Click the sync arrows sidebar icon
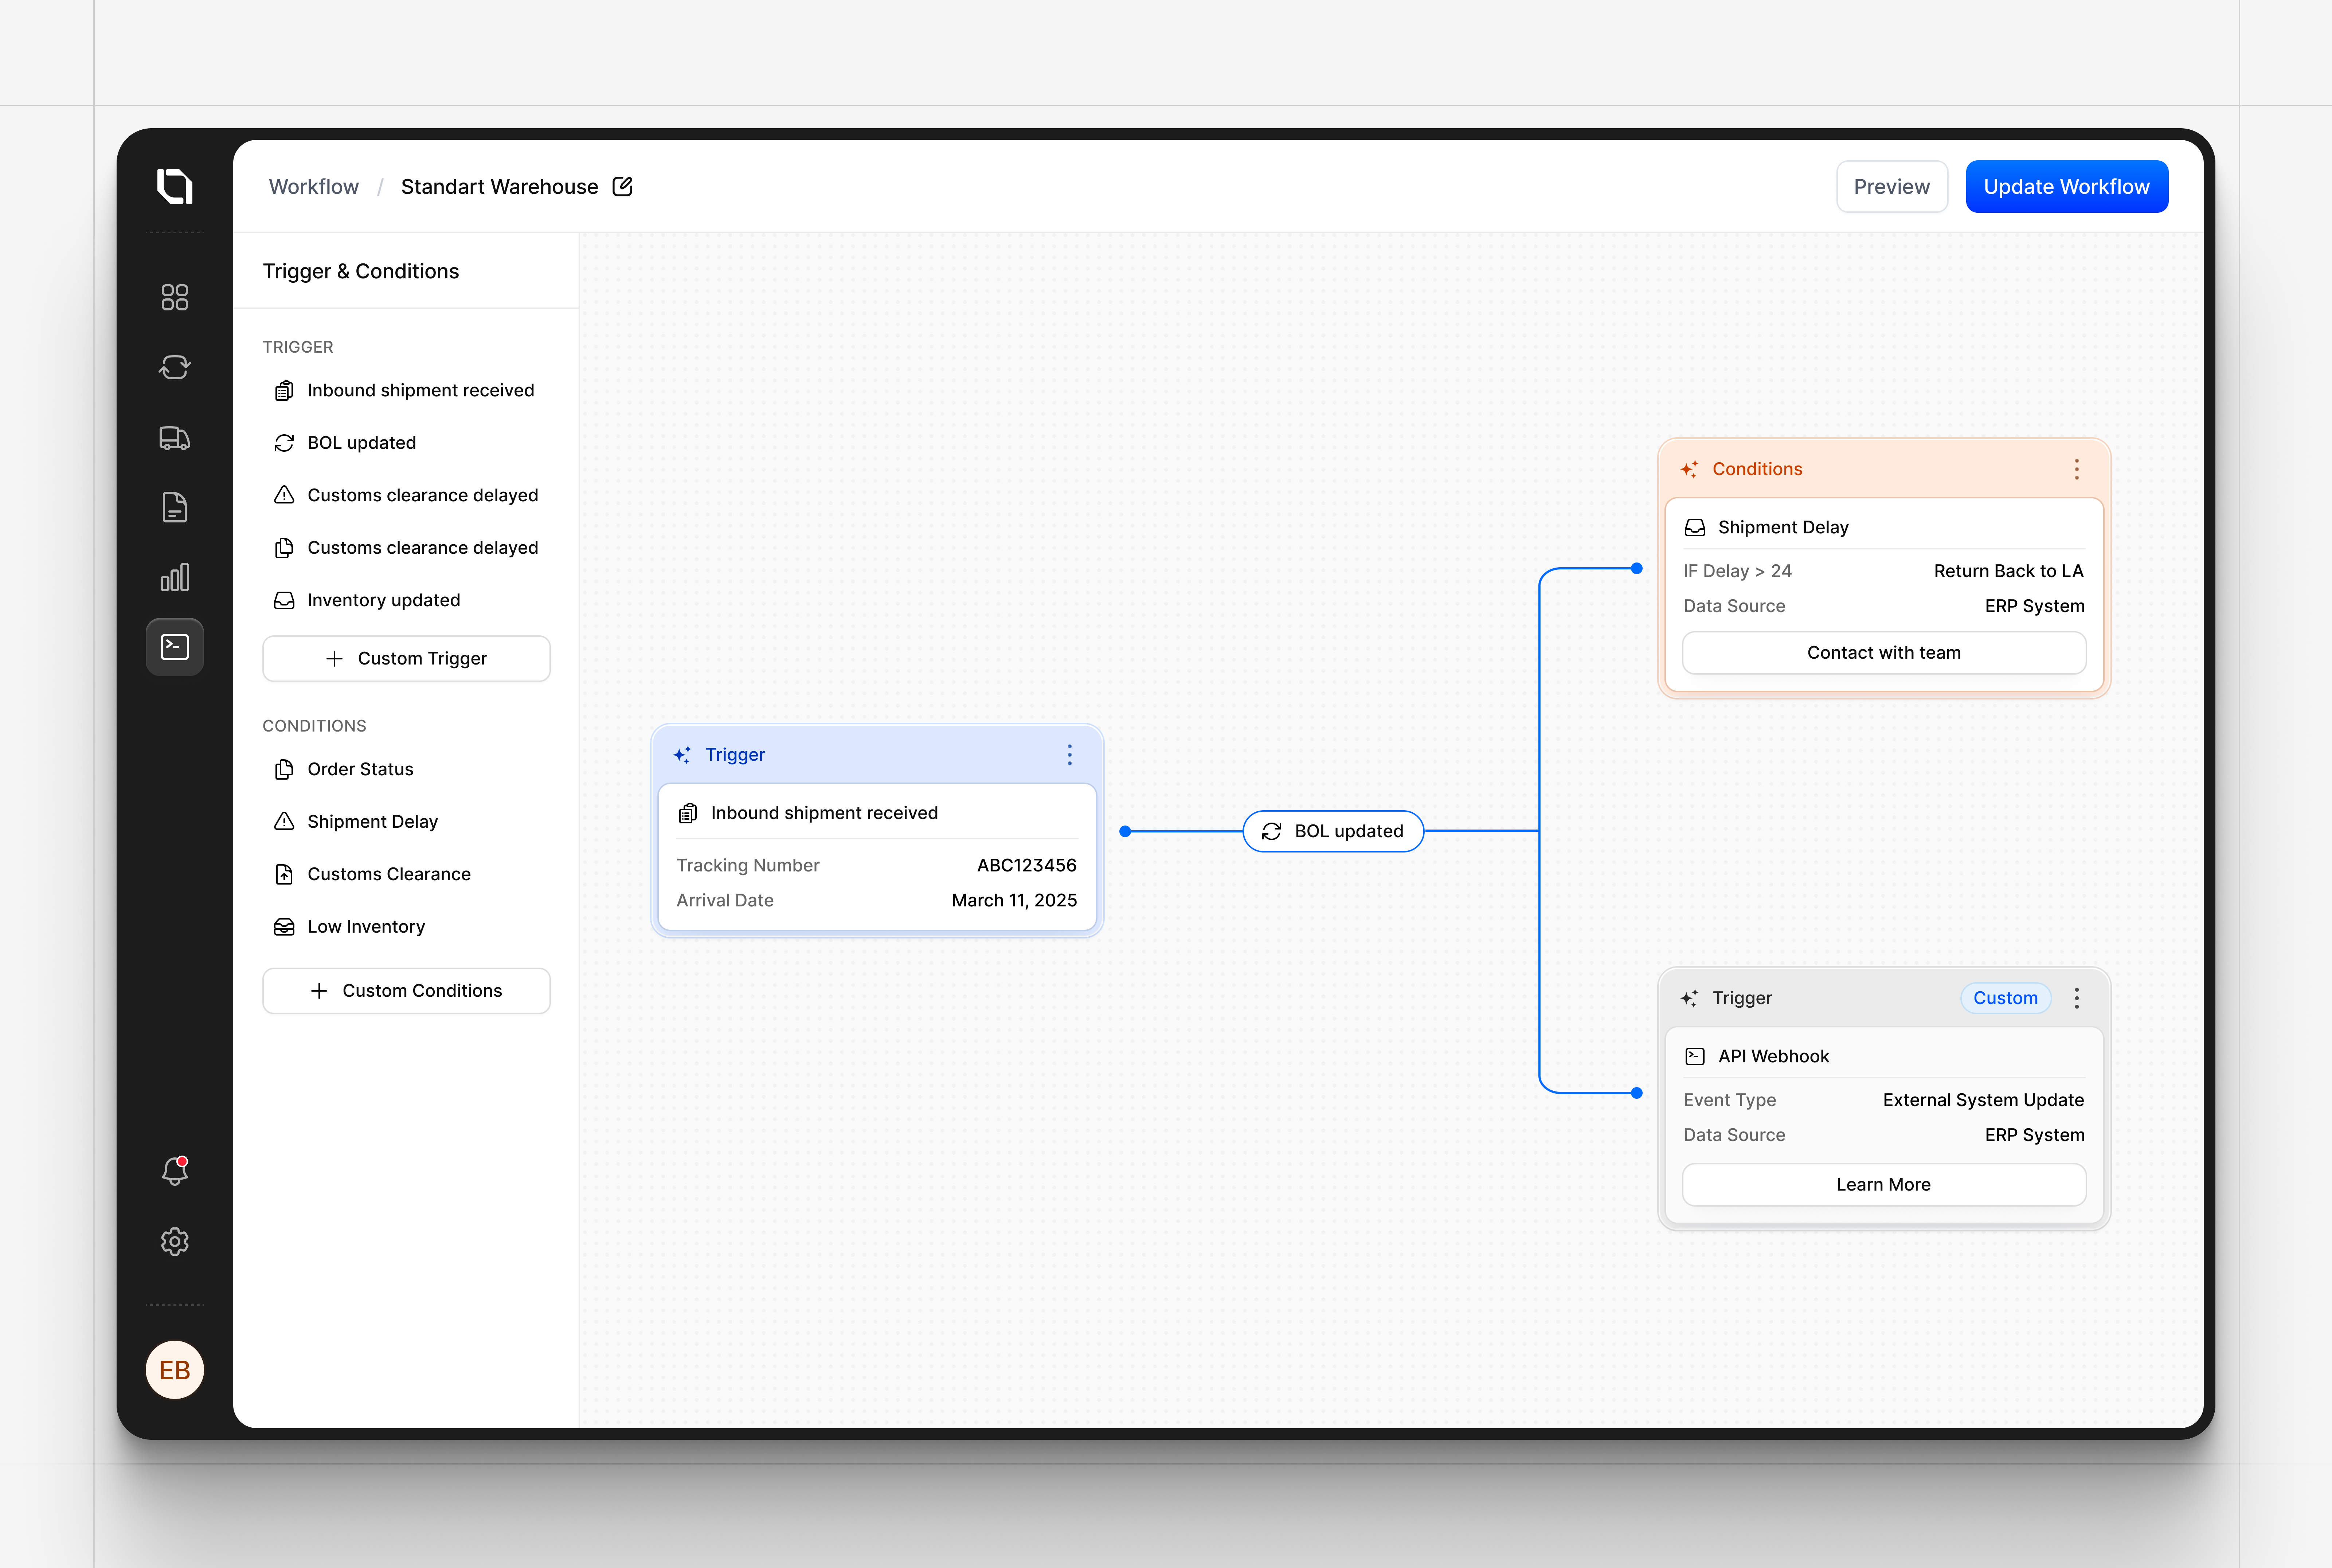This screenshot has width=2332, height=1568. click(x=175, y=367)
